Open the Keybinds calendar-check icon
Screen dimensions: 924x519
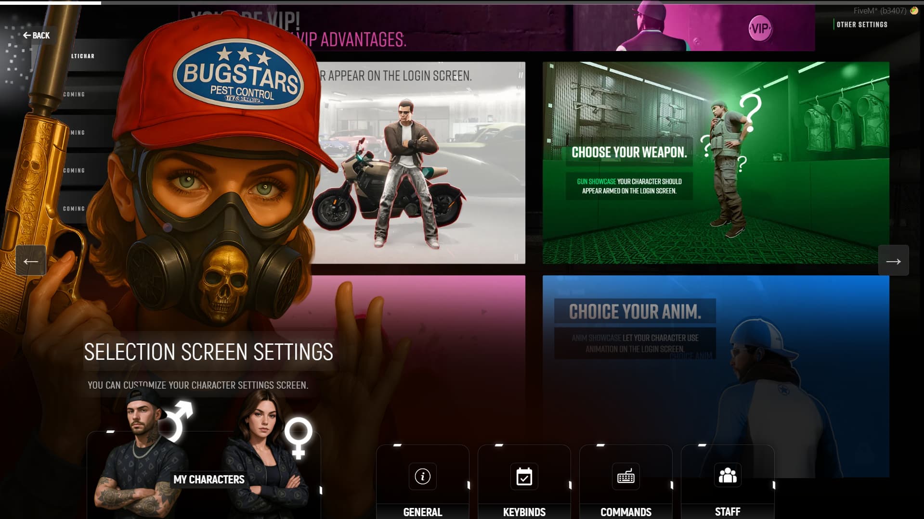point(524,476)
